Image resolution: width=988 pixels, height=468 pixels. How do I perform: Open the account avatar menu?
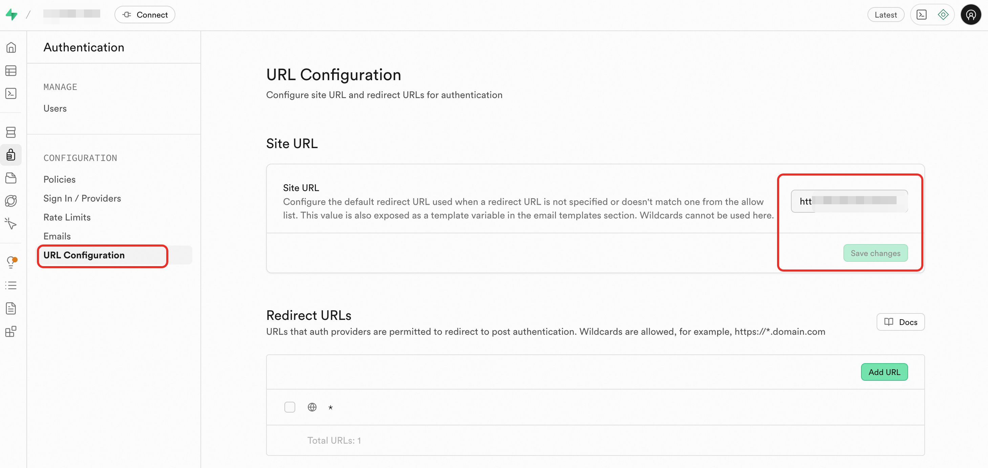point(971,15)
